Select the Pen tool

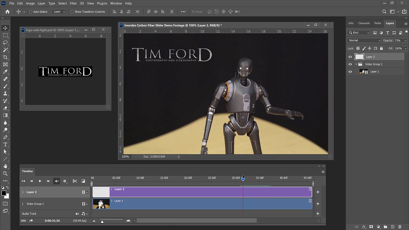coord(5,137)
